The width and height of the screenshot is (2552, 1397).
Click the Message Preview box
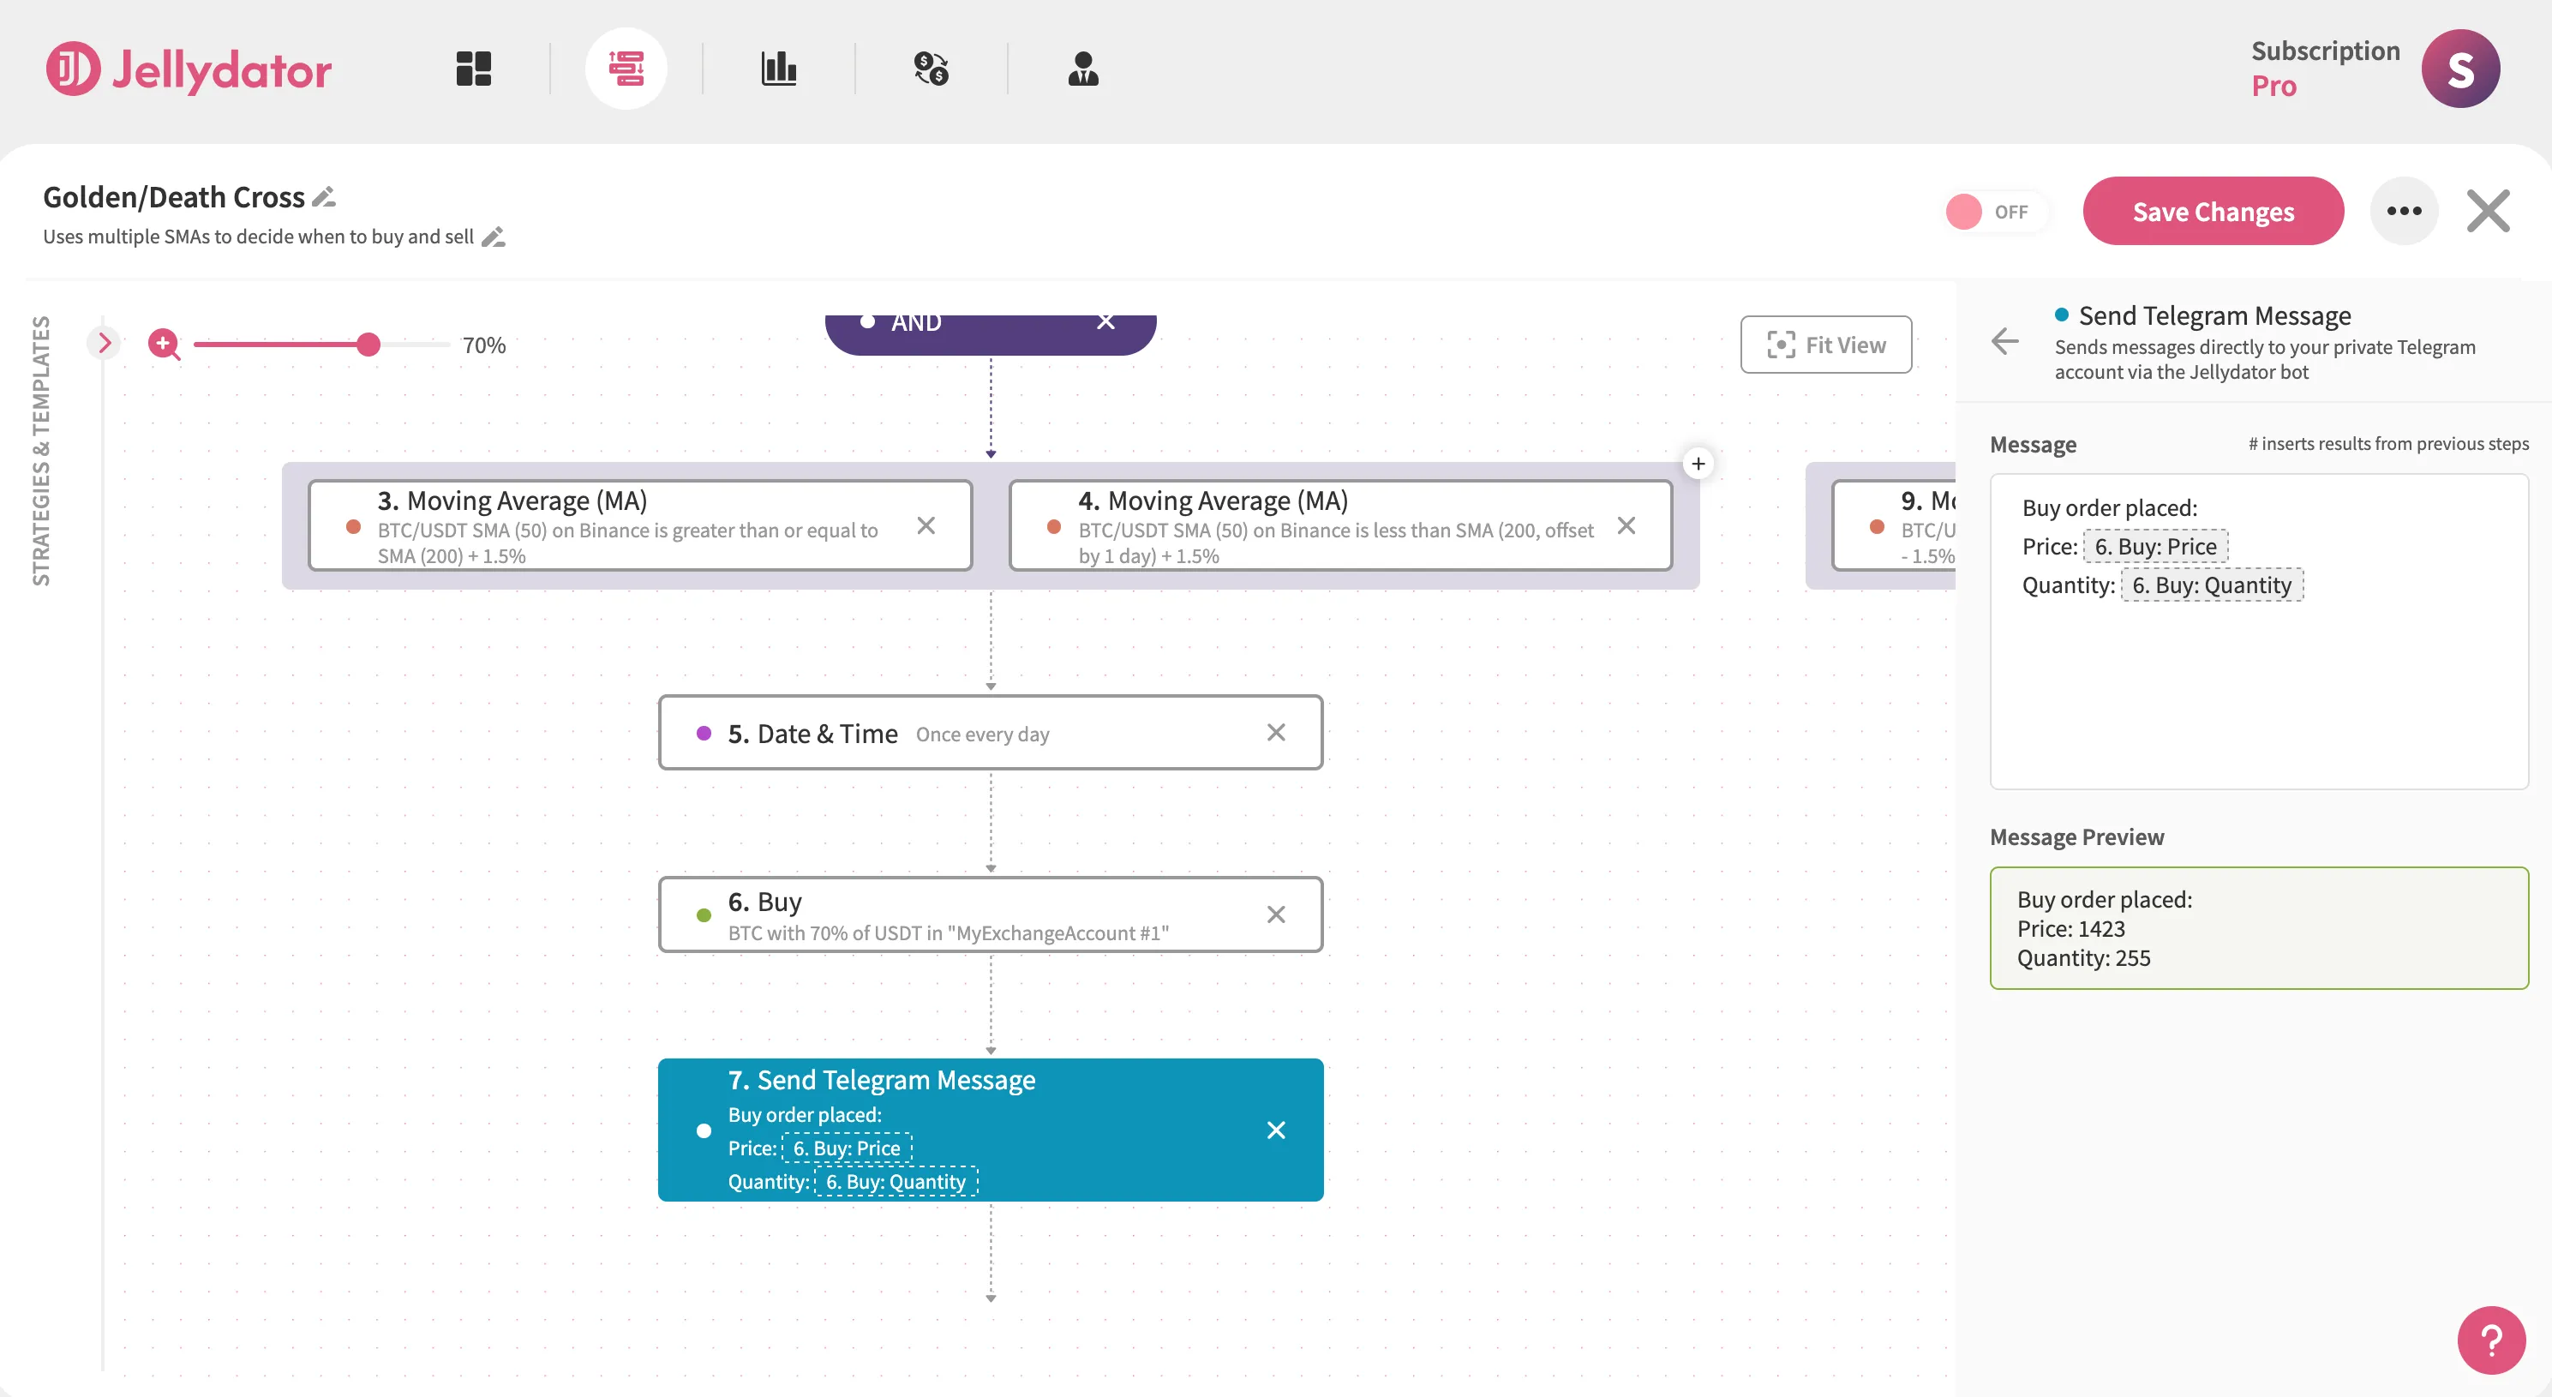tap(2259, 928)
